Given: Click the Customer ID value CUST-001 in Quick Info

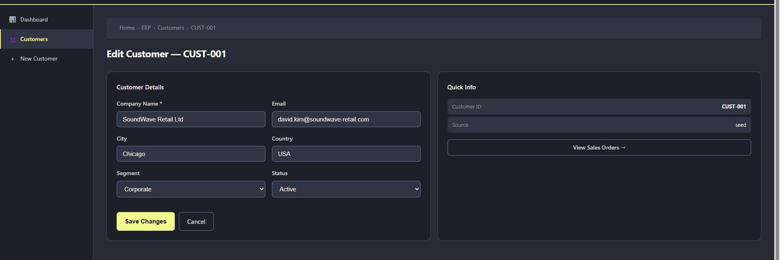Looking at the screenshot, I should tap(734, 107).
